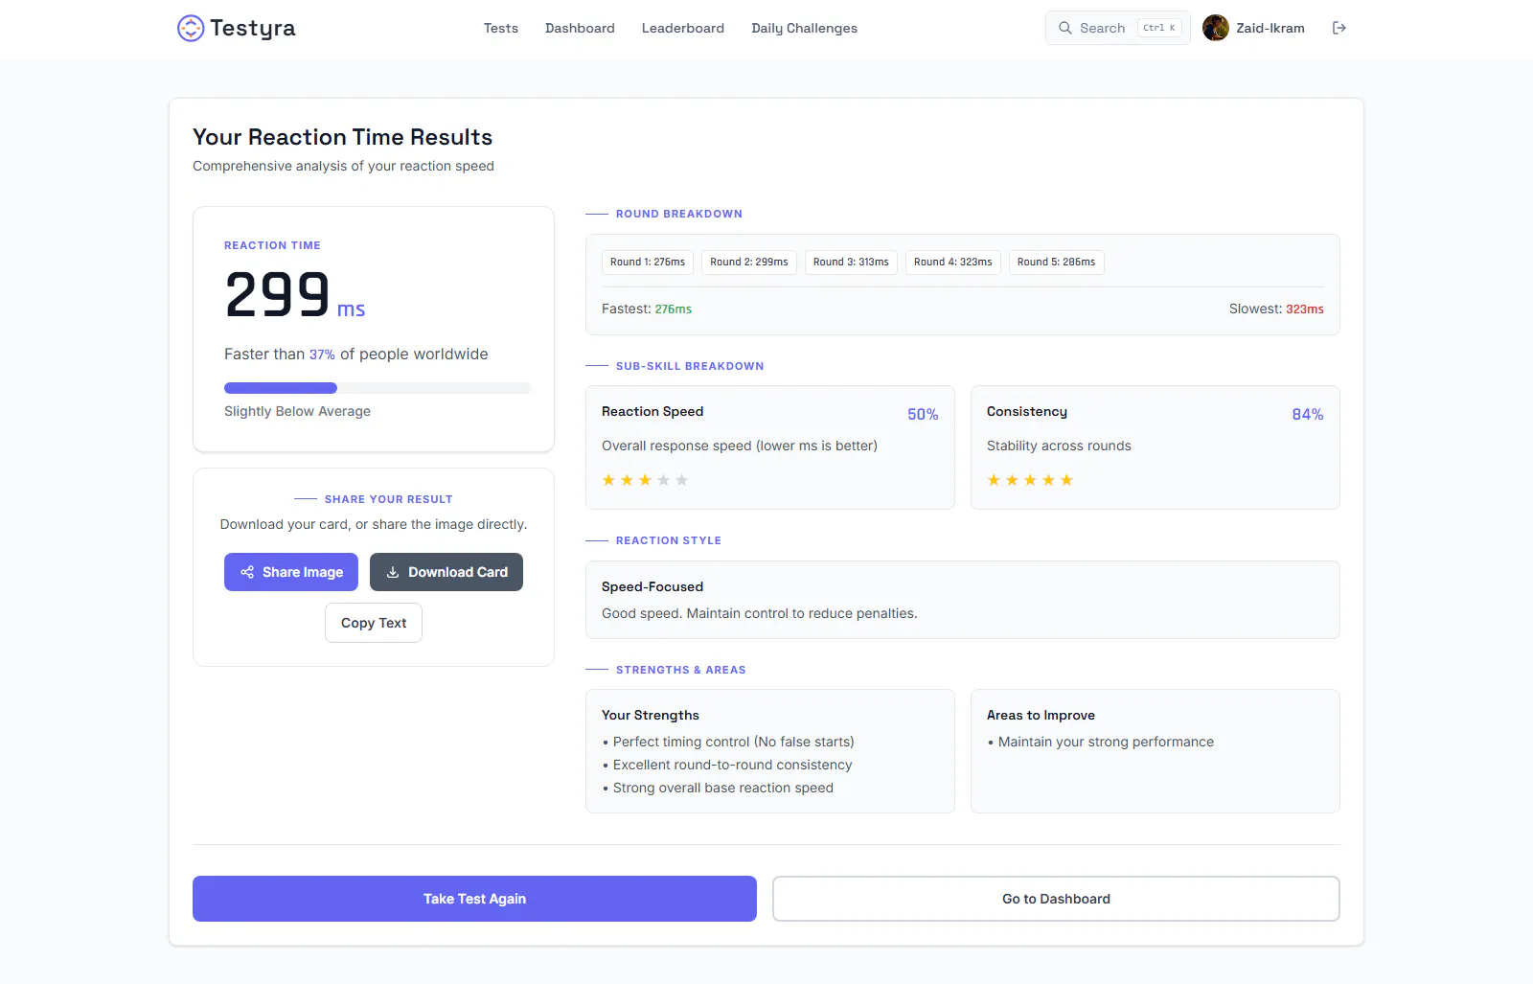The width and height of the screenshot is (1533, 984).
Task: Go to the Dashboard nav item
Action: tap(580, 28)
